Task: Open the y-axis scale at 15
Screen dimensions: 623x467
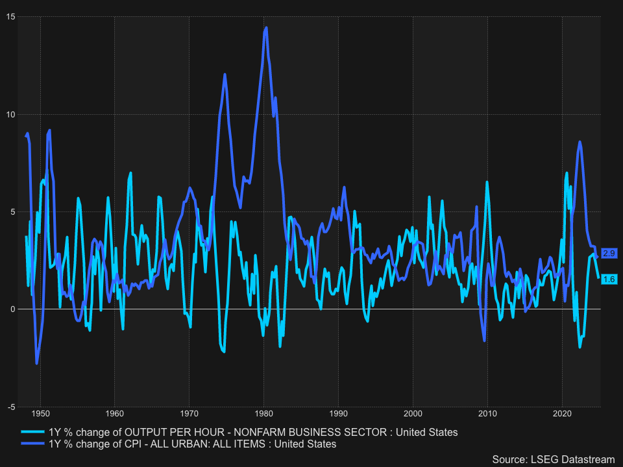Action: (12, 17)
